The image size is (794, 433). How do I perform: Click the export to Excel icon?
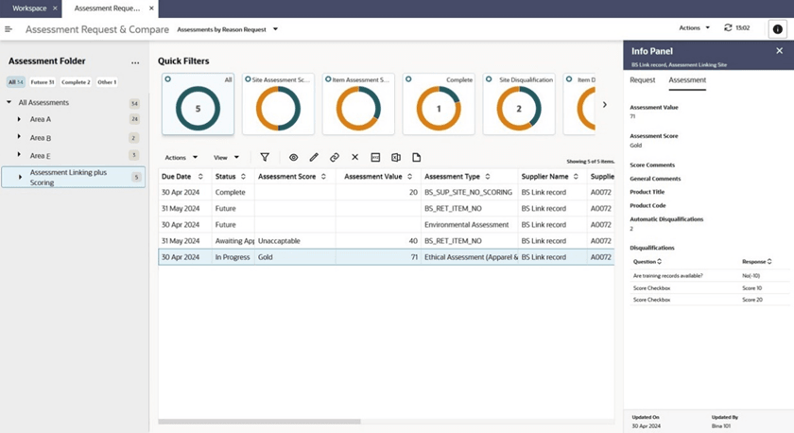pyautogui.click(x=396, y=158)
